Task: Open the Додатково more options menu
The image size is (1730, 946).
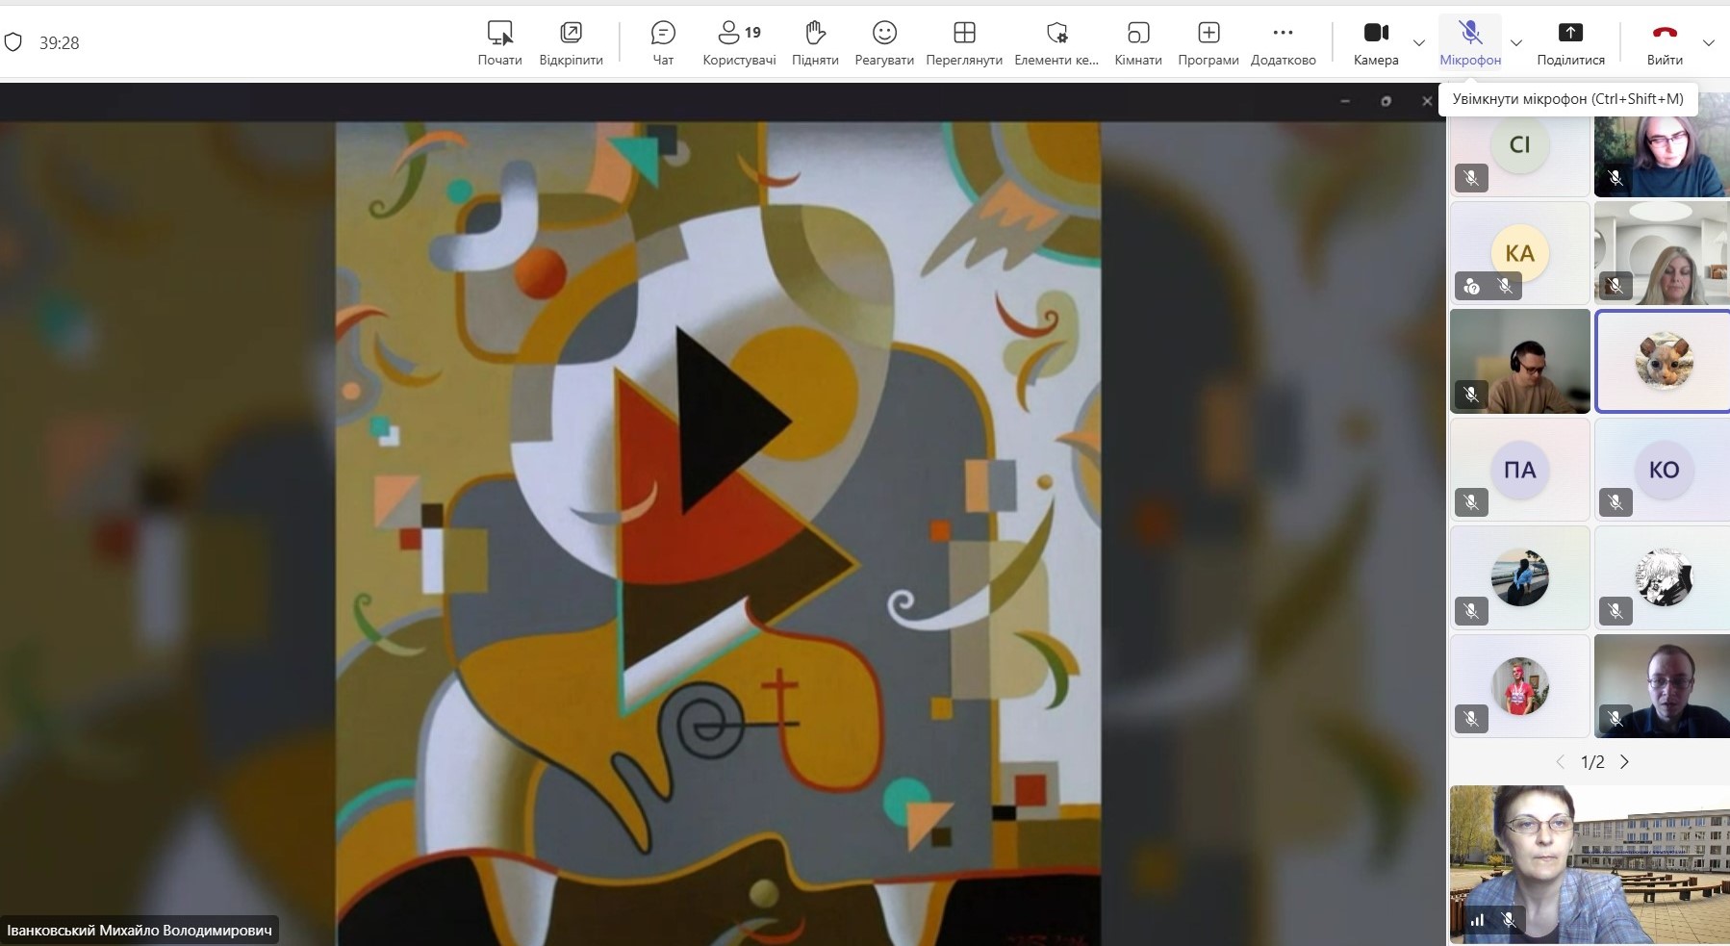Action: pyautogui.click(x=1283, y=42)
